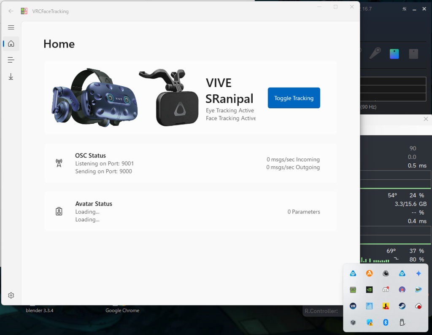432x335 pixels.
Task: Click the dark camera lens tray icon
Action: click(386, 273)
